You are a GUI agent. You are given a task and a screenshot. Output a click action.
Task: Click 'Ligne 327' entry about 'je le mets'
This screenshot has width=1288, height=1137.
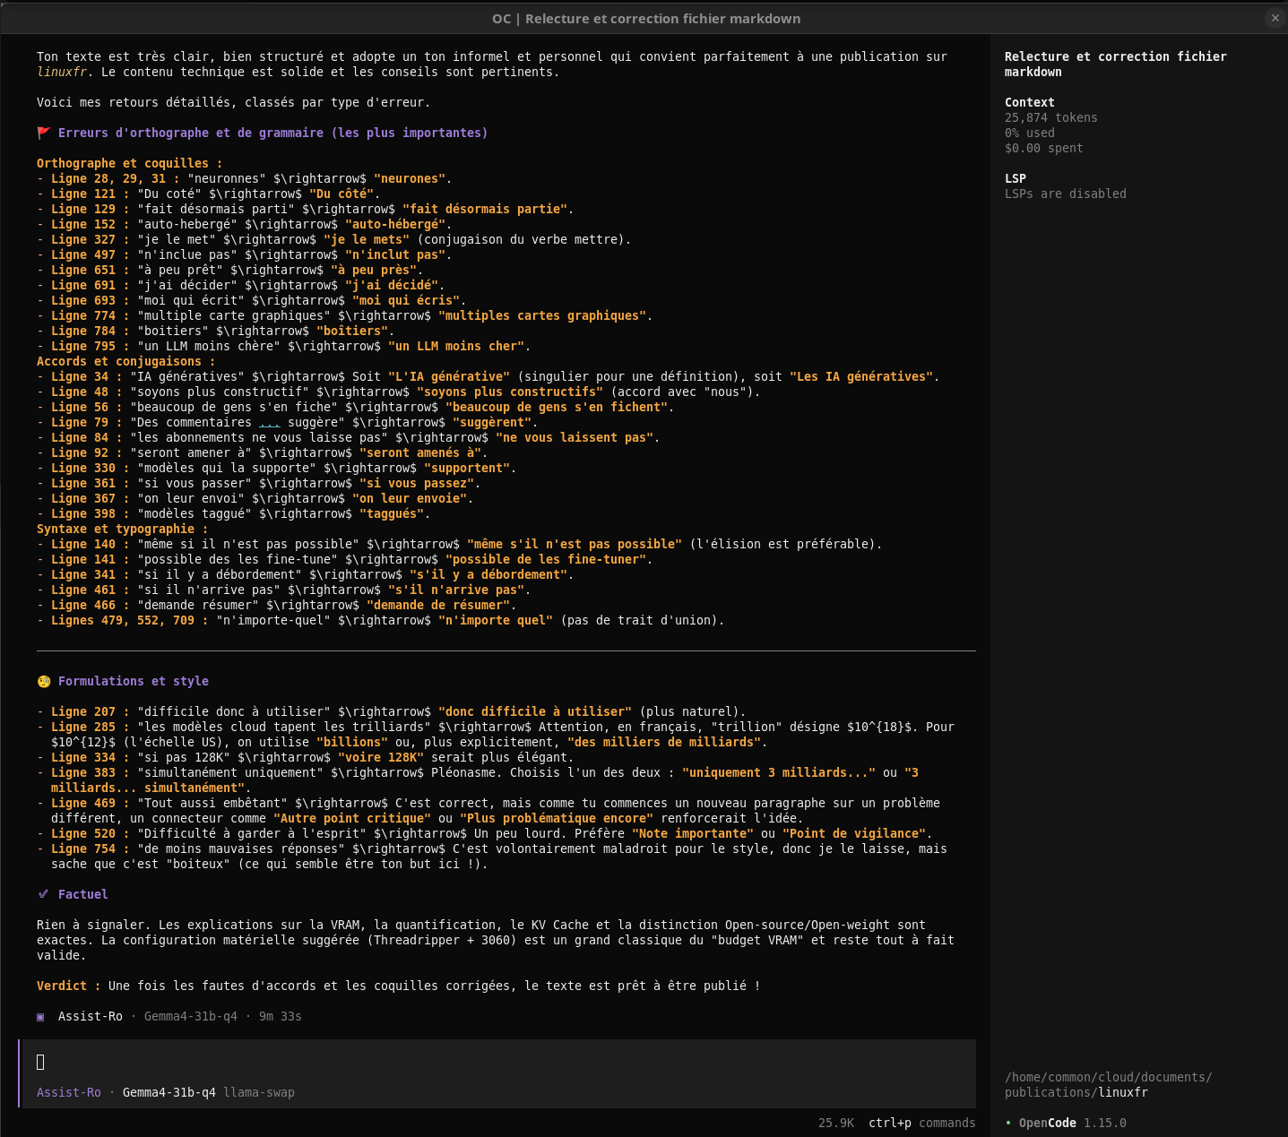334,239
